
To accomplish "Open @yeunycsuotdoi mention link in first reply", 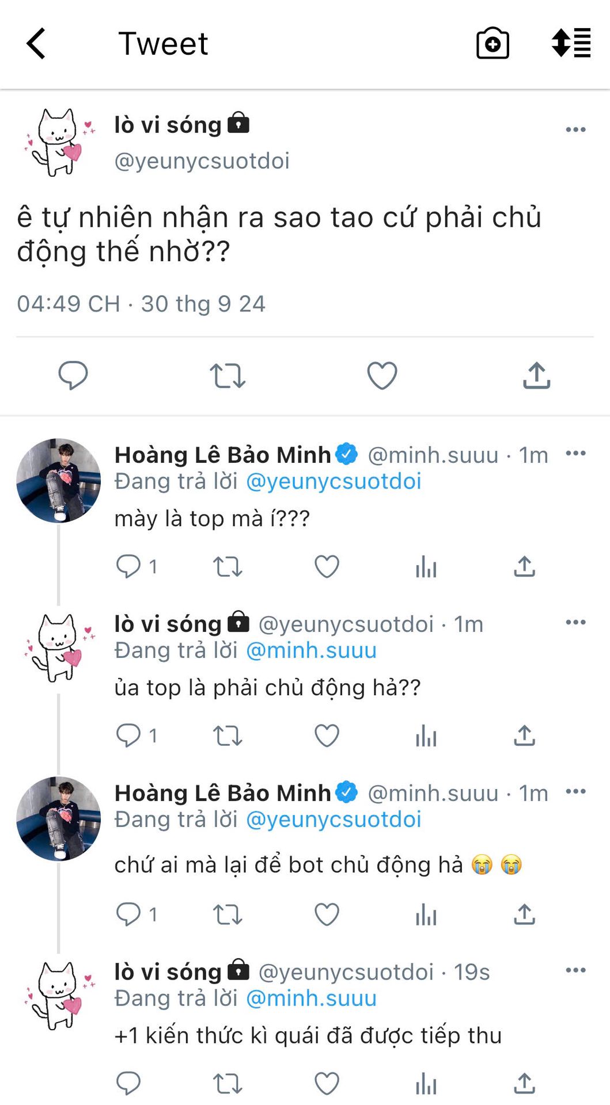I will [x=334, y=481].
